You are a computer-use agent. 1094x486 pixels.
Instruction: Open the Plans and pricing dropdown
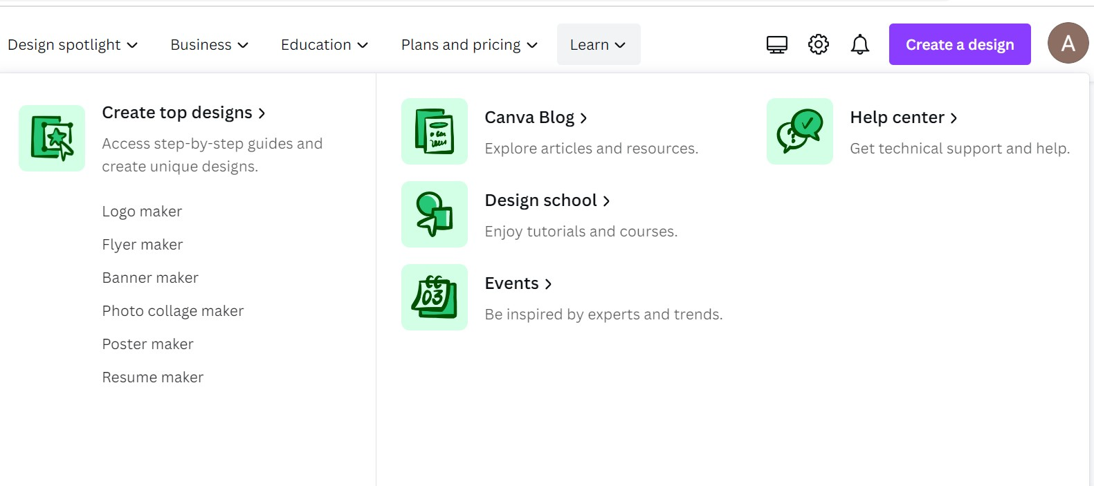click(469, 45)
